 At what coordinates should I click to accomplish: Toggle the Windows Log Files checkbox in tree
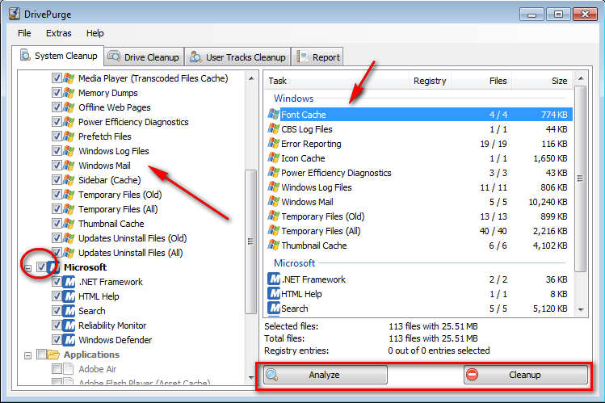[x=57, y=151]
